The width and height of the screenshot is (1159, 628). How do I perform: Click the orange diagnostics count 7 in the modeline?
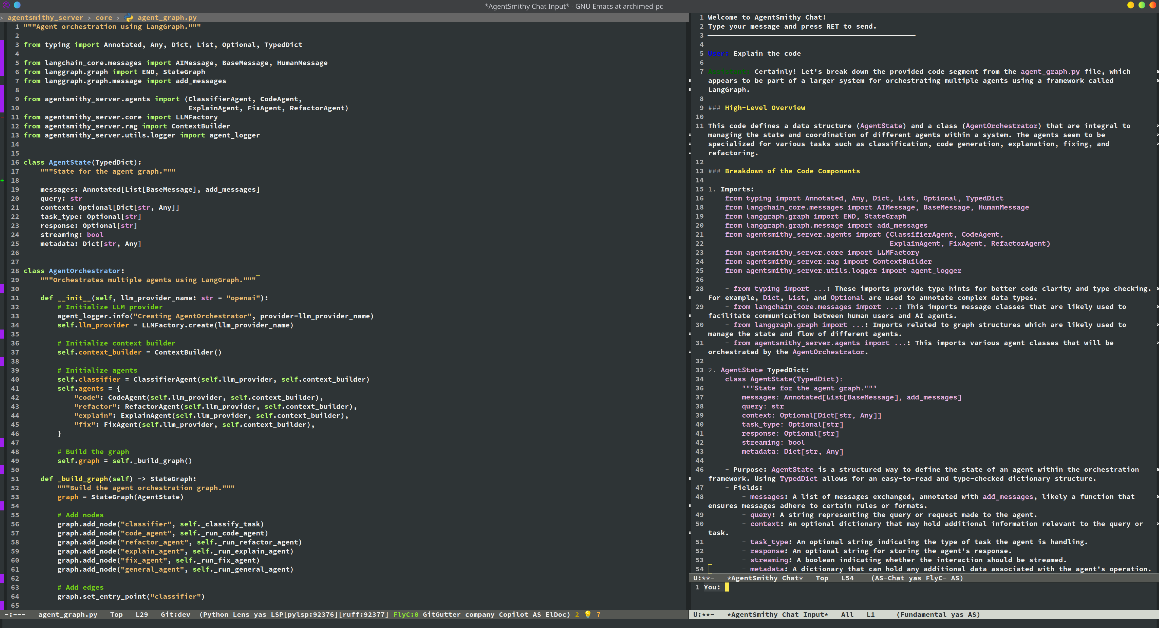click(599, 614)
